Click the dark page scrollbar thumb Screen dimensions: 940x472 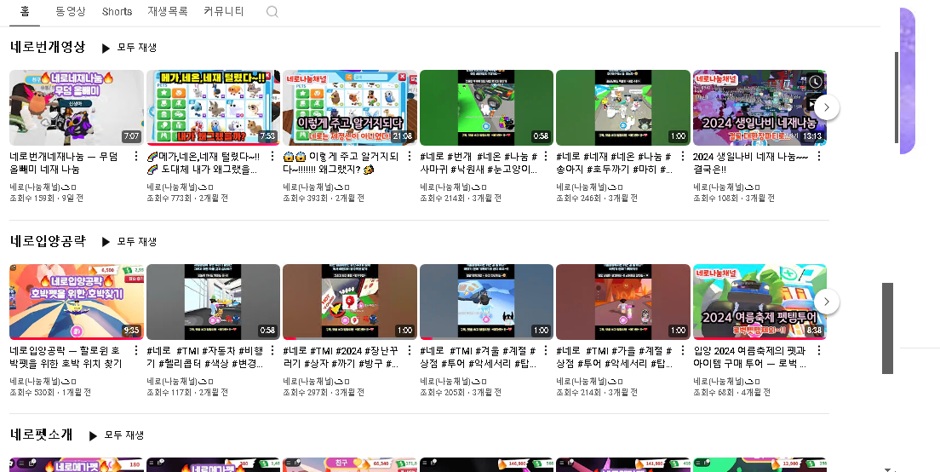[887, 328]
